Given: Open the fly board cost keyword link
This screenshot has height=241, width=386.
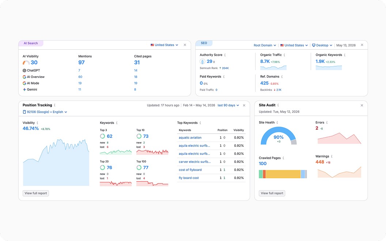Looking at the screenshot, I should [189, 178].
